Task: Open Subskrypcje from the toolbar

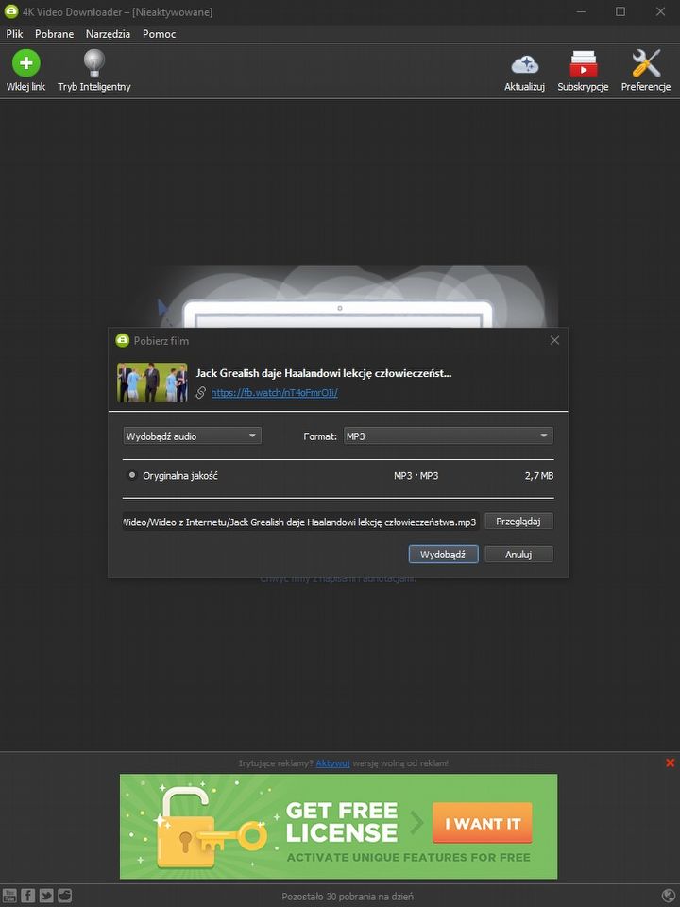Action: (583, 64)
